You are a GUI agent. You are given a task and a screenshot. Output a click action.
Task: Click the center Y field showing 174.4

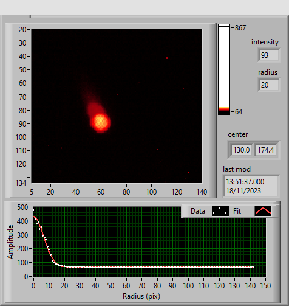[x=266, y=150]
